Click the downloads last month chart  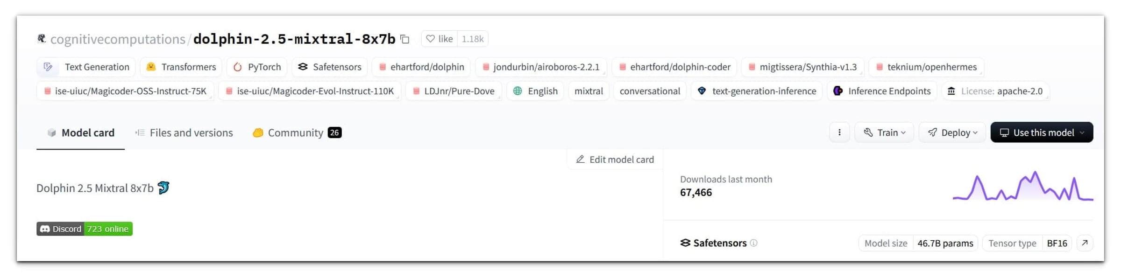[1022, 186]
